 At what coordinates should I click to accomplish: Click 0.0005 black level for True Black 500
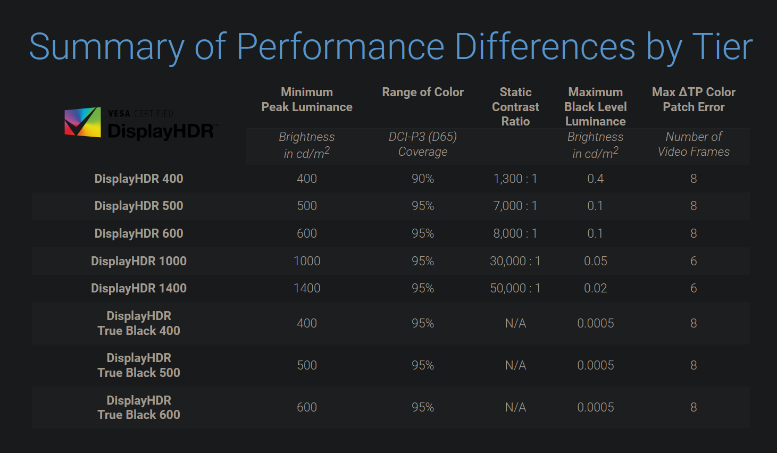coord(596,365)
